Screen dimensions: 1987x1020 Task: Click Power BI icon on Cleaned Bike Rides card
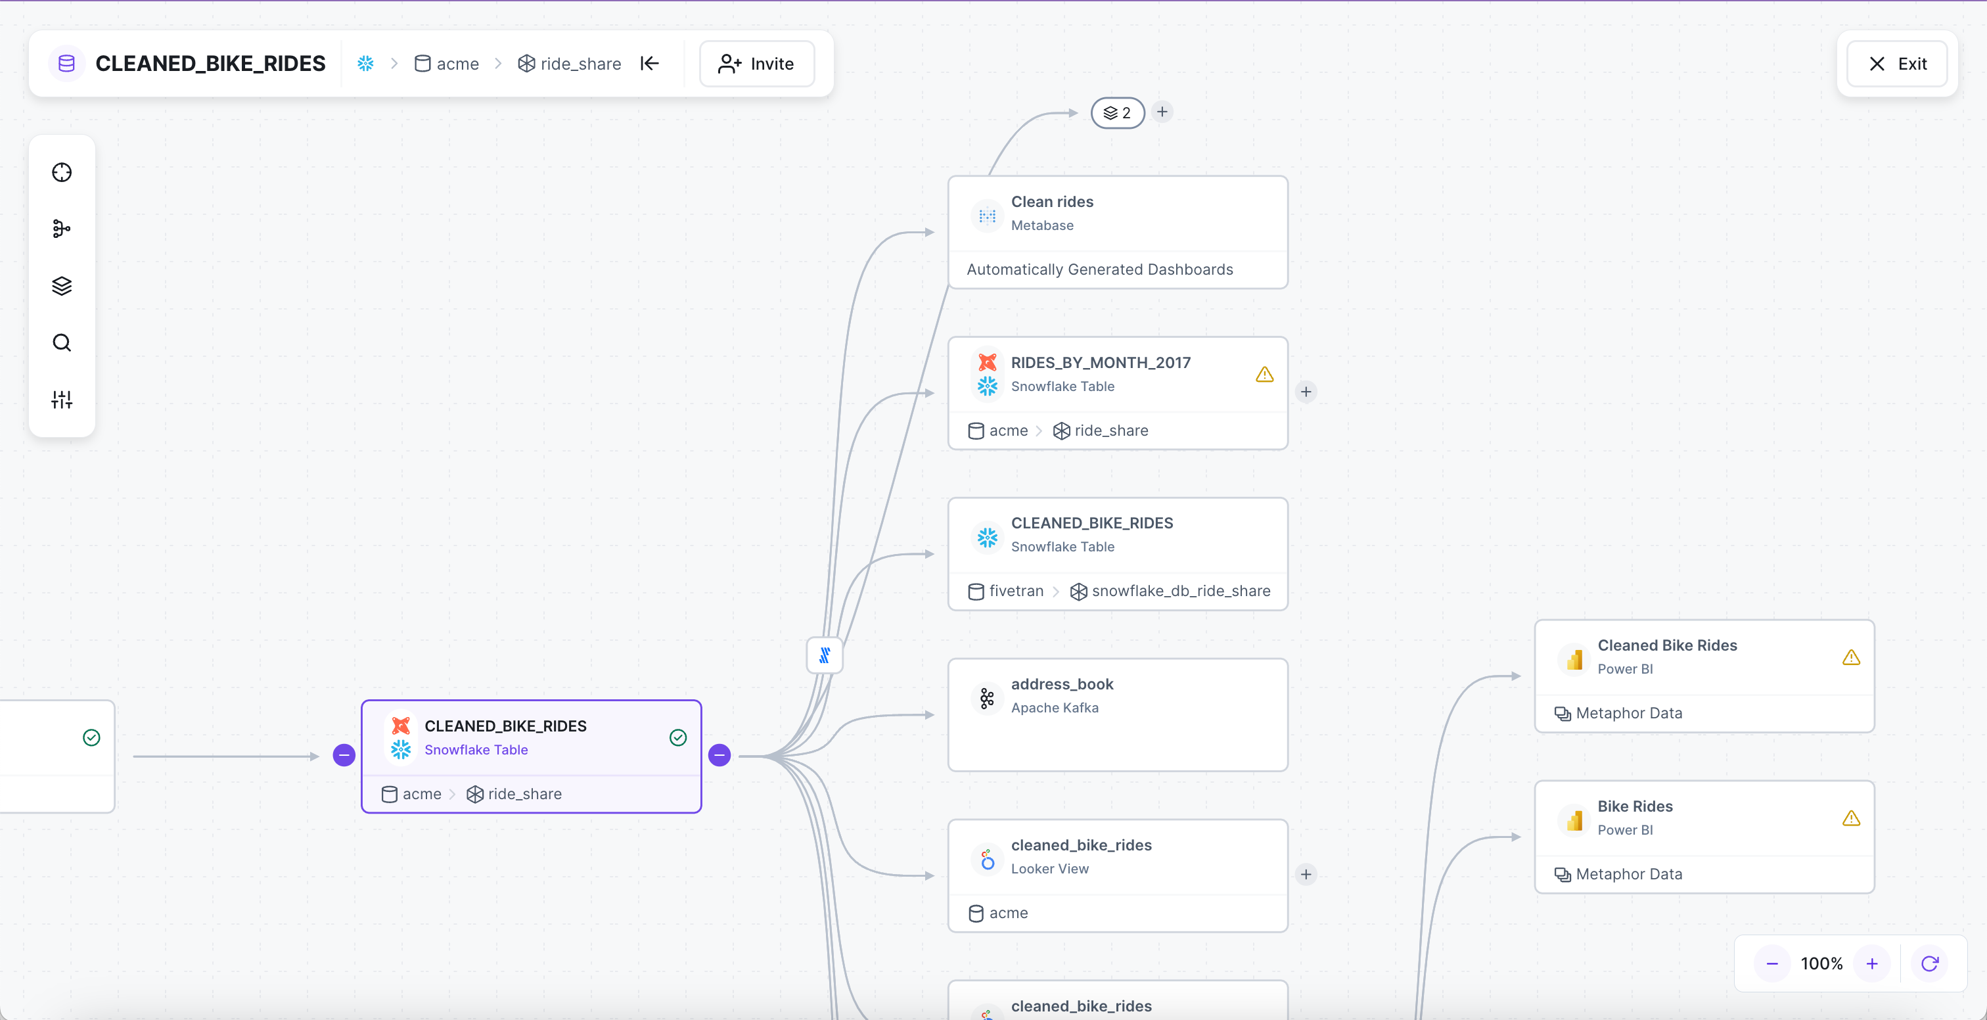[1574, 661]
